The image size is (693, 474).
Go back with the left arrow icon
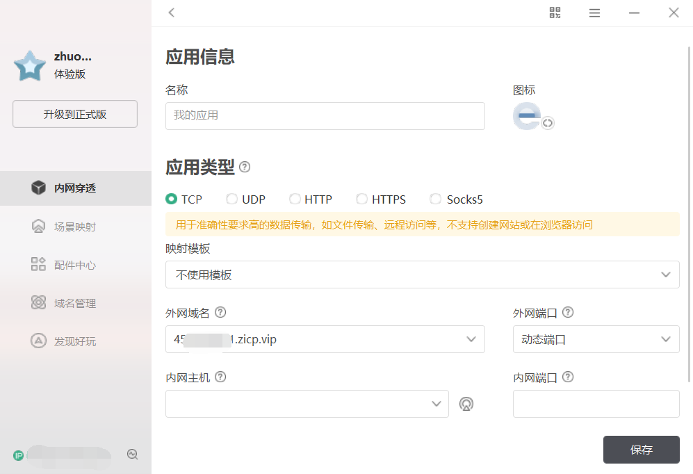pyautogui.click(x=172, y=13)
